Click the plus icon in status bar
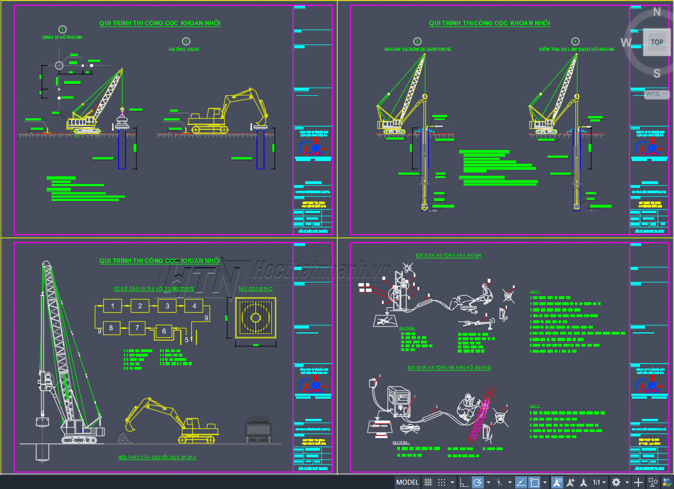674x489 pixels. pyautogui.click(x=638, y=482)
